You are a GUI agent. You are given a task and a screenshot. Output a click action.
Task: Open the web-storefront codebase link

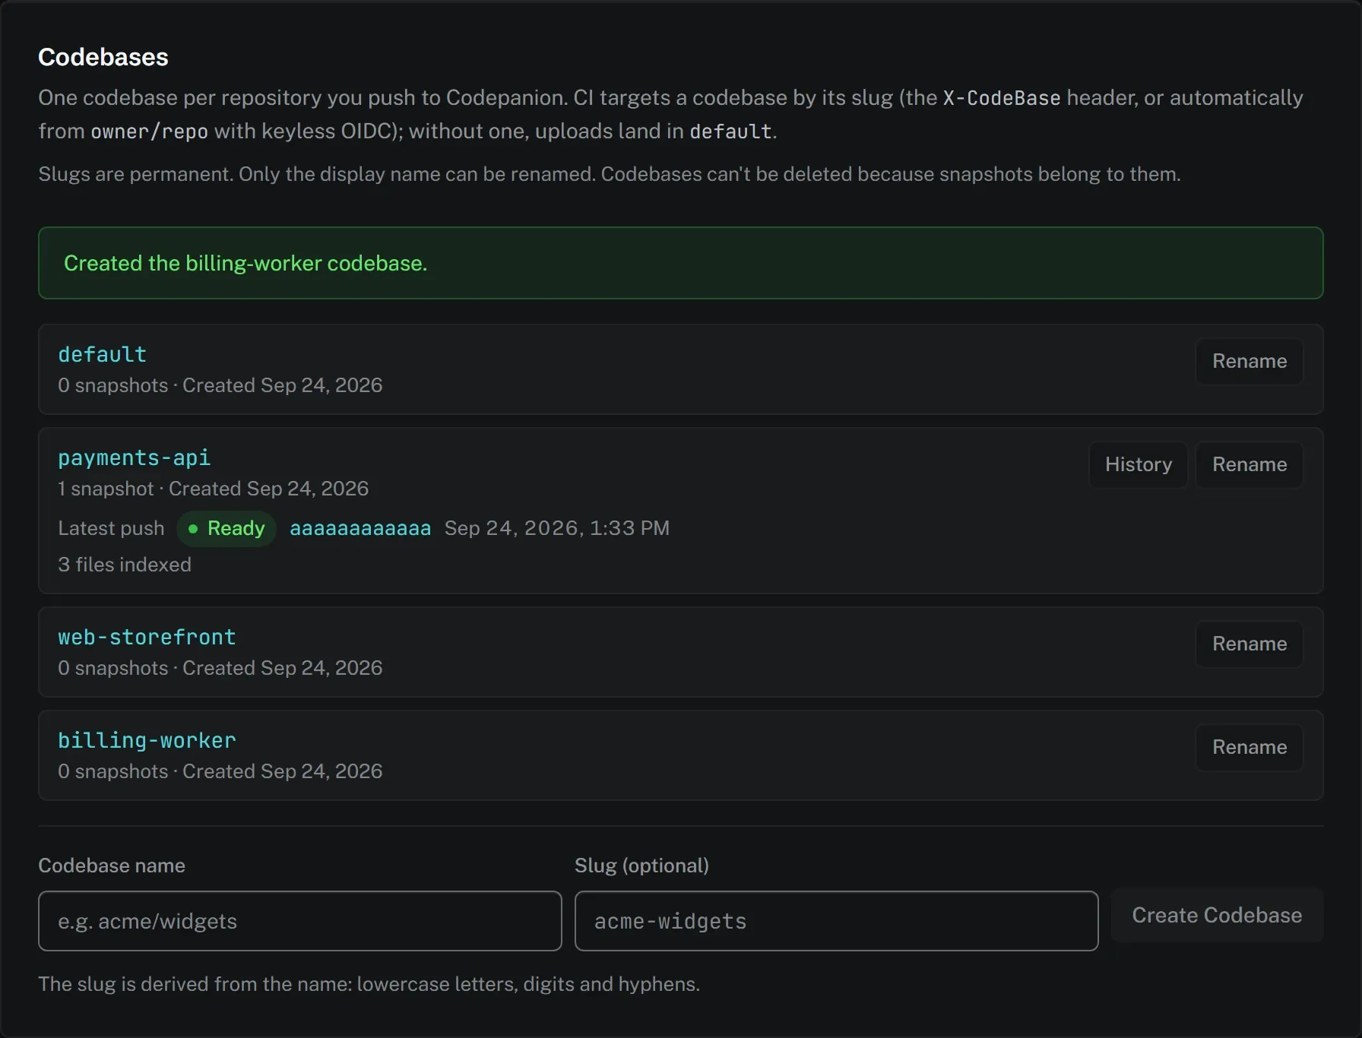tap(147, 638)
